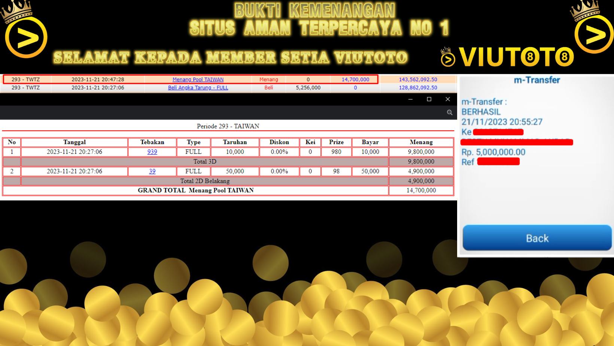Click the crowned arrow logo at top left
Image resolution: width=614 pixels, height=346 pixels.
(25, 30)
